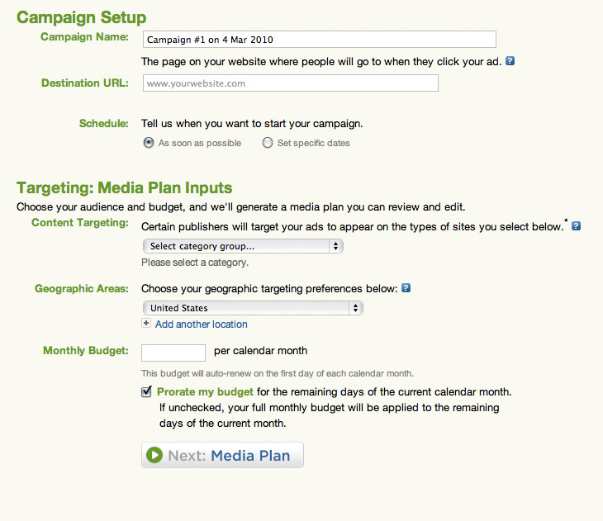Expand the United States location dropdown
Viewport: 603px width, 521px height.
click(253, 308)
